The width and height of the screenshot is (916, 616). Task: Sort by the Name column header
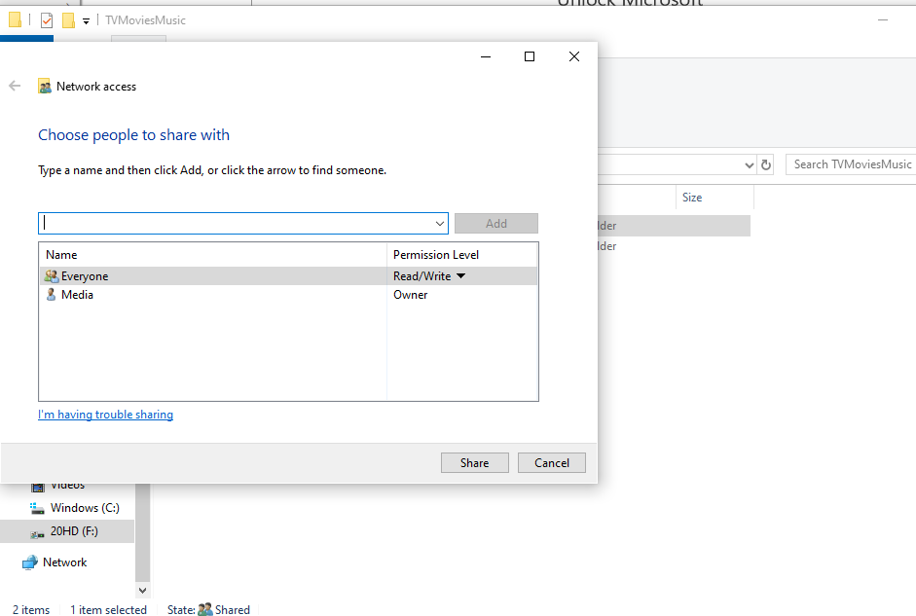pos(212,255)
